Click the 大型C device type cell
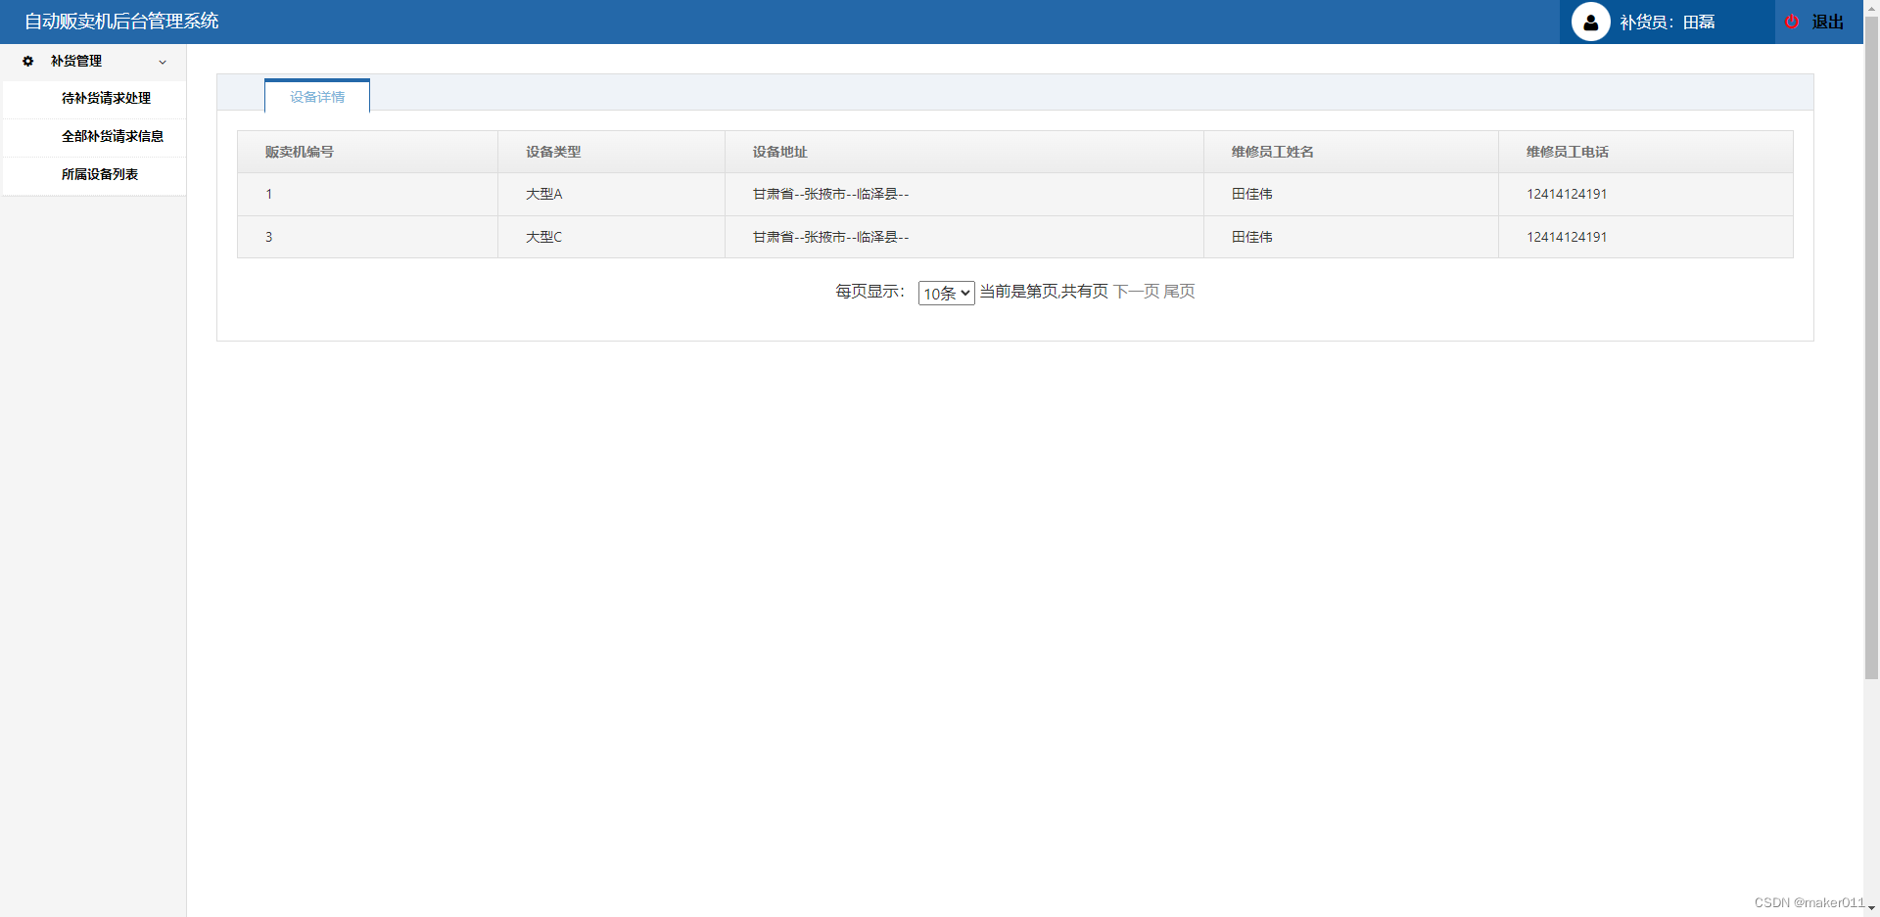Screen dimensions: 1880x917 [611, 237]
